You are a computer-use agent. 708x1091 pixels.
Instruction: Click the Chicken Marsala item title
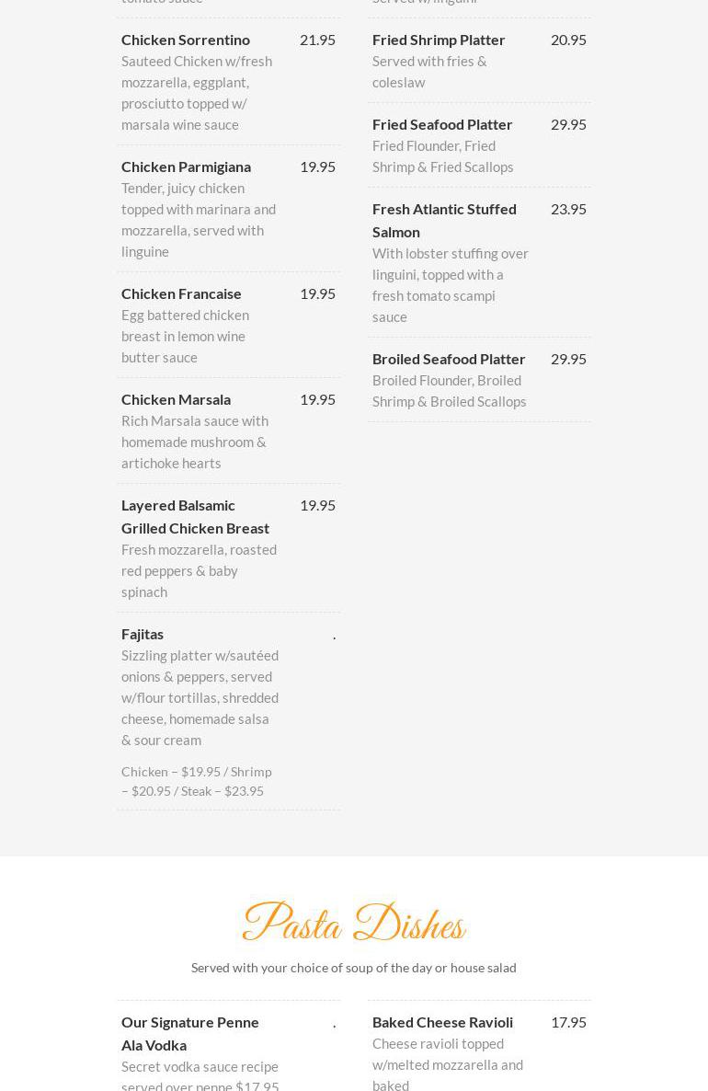(176, 399)
